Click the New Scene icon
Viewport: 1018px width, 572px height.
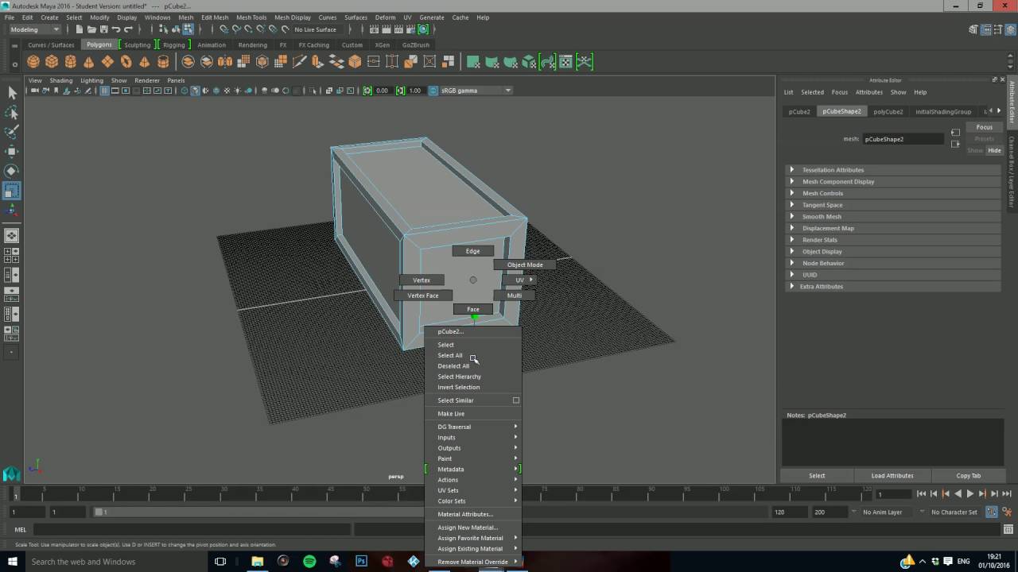click(x=80, y=29)
